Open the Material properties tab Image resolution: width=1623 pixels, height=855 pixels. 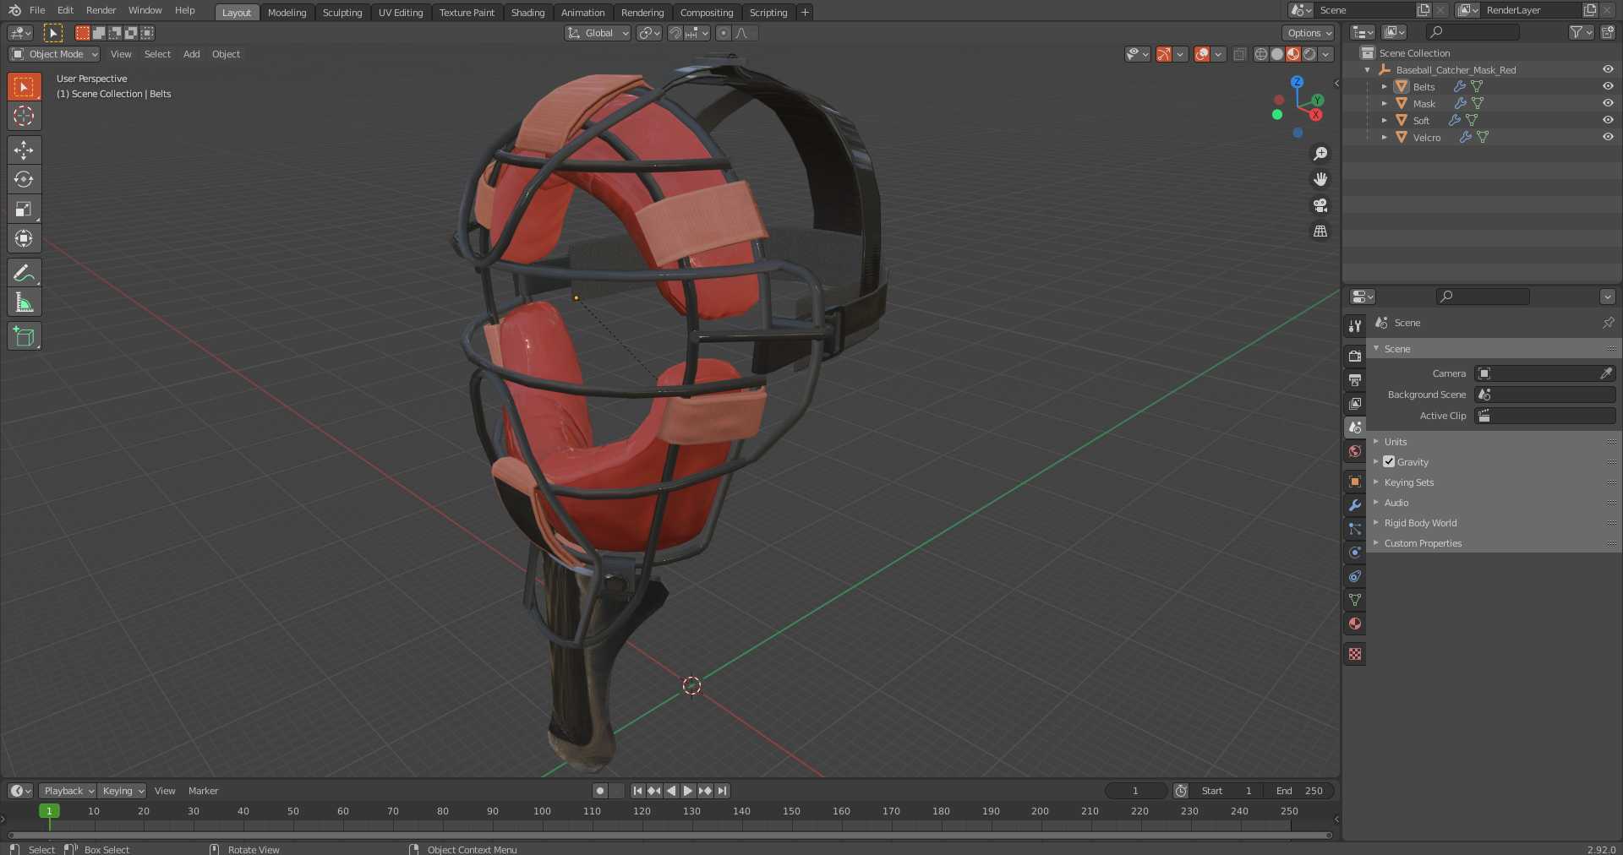click(x=1355, y=624)
